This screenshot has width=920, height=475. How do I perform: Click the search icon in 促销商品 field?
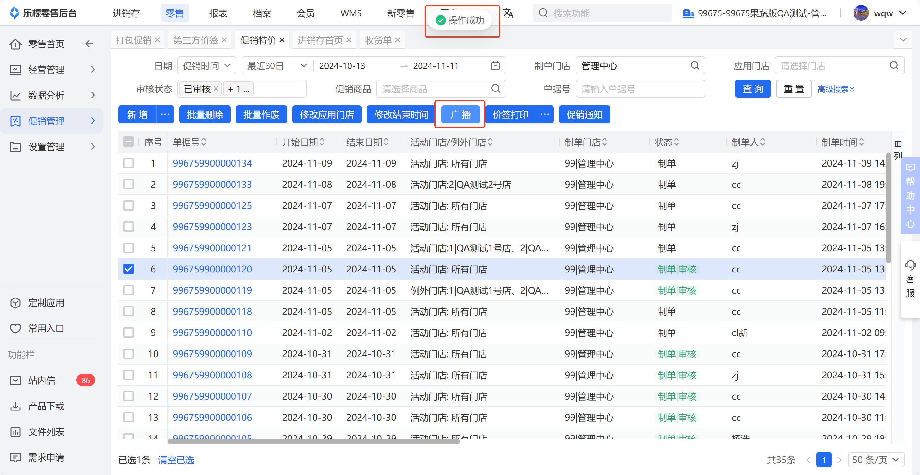point(495,89)
